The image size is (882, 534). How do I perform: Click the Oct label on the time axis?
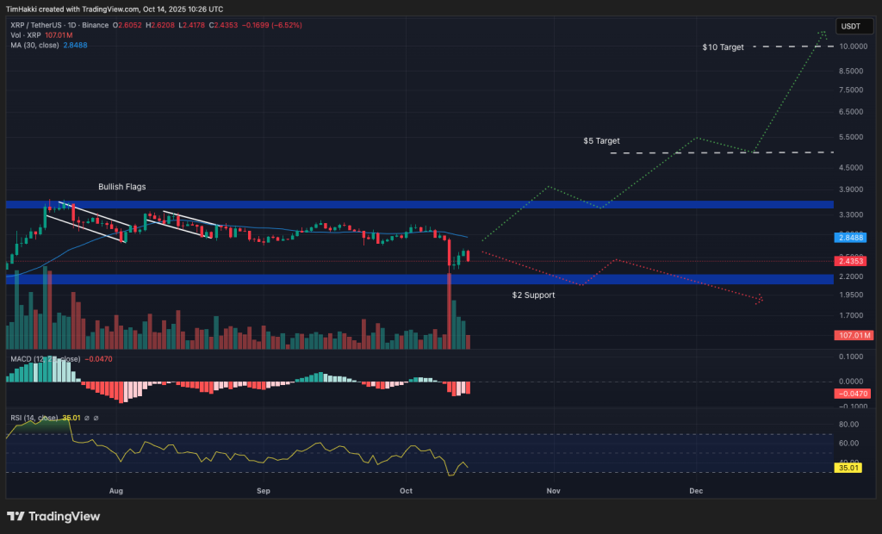[x=405, y=490]
